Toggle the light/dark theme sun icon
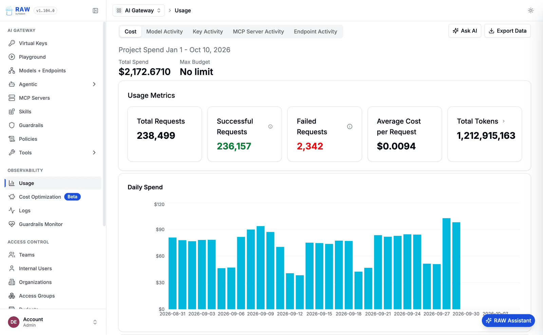Image resolution: width=543 pixels, height=335 pixels. (x=531, y=11)
